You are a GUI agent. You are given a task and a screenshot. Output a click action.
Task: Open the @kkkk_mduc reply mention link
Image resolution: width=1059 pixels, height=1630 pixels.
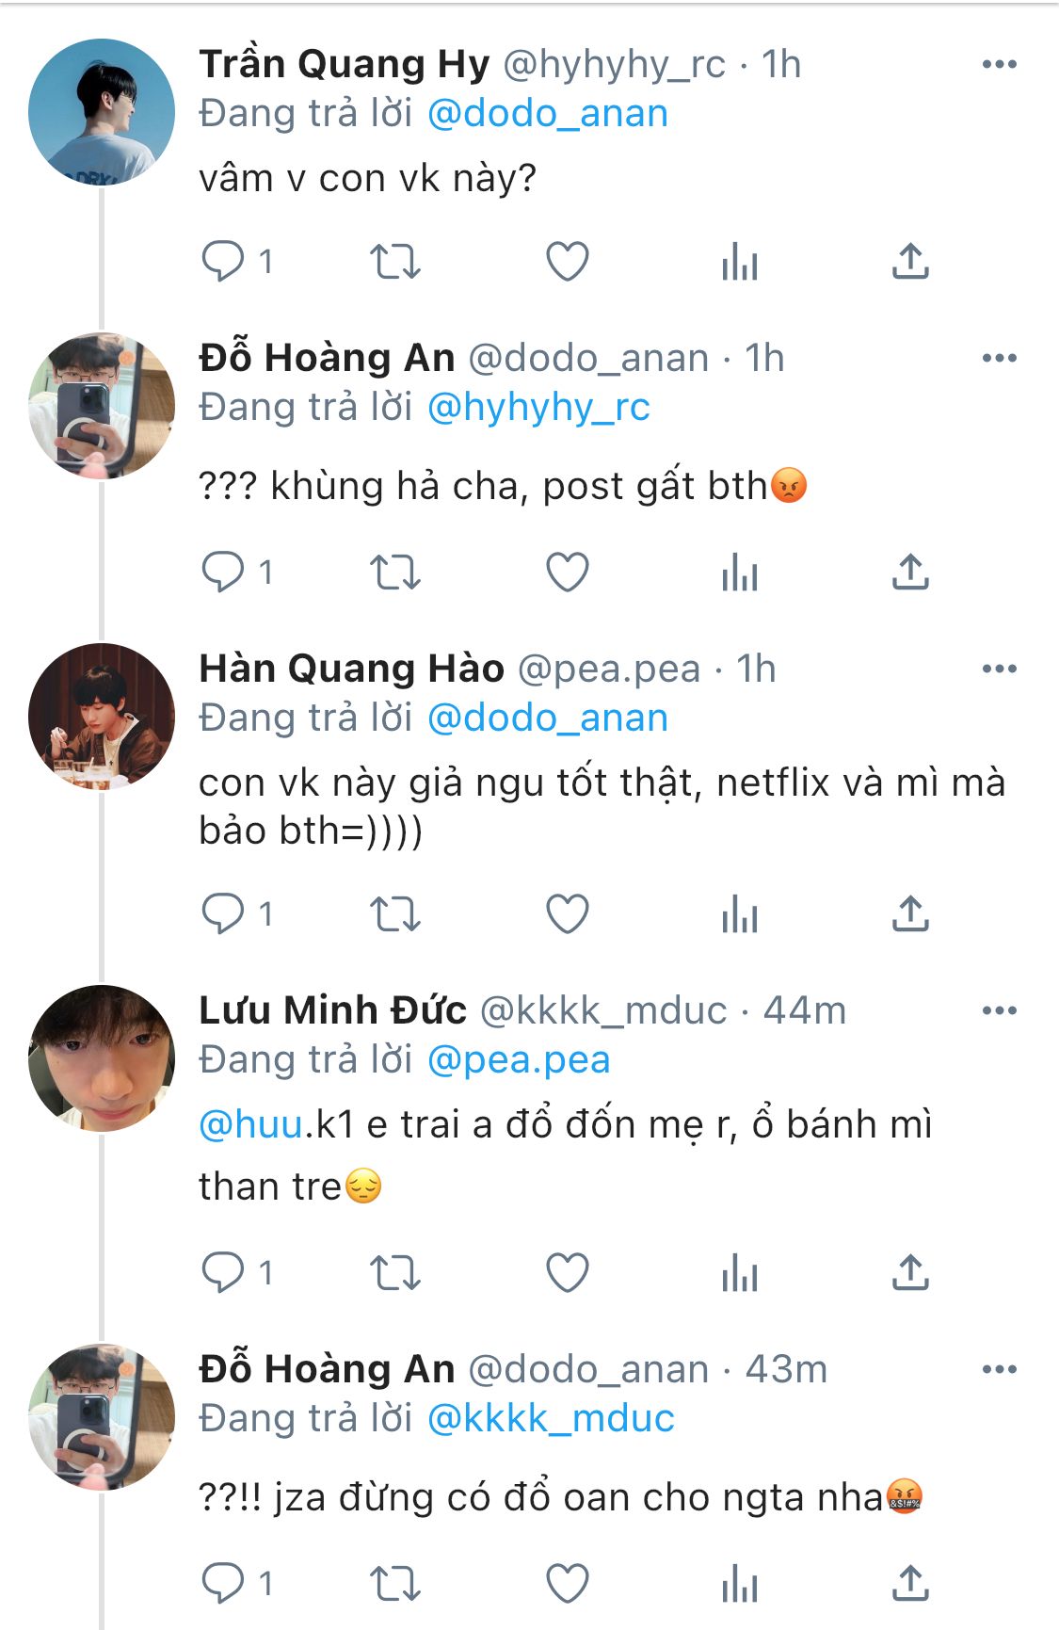click(551, 1419)
